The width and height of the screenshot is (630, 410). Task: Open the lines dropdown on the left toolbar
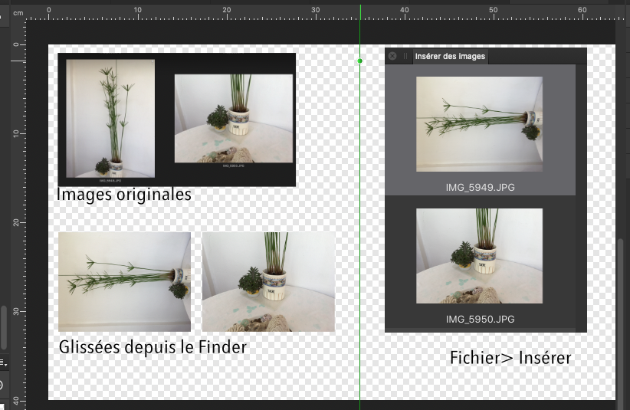pyautogui.click(x=4, y=362)
